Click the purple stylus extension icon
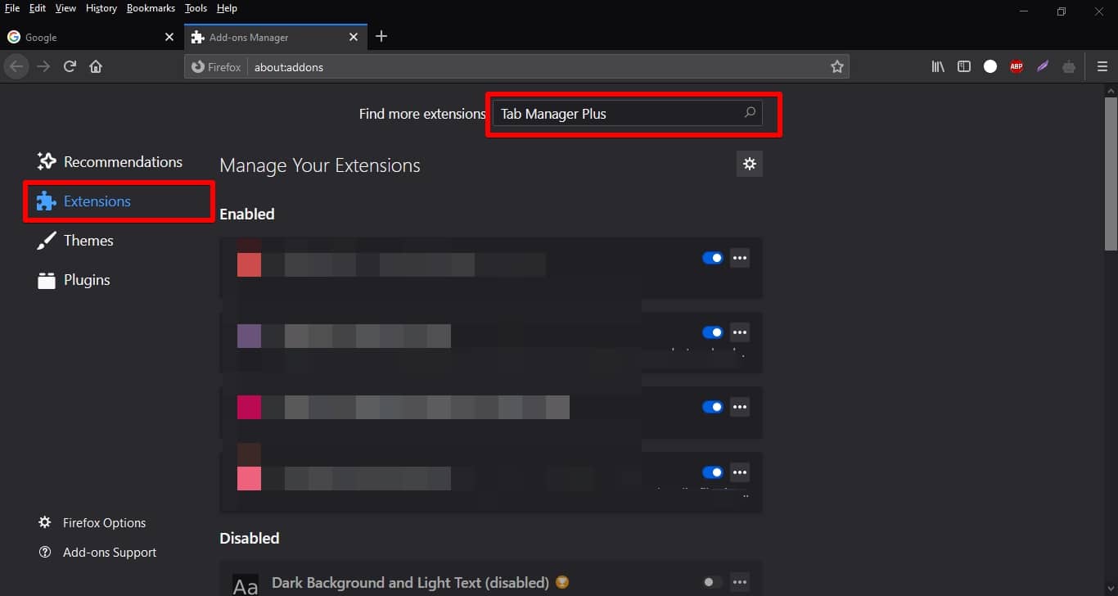This screenshot has width=1118, height=596. click(1043, 66)
